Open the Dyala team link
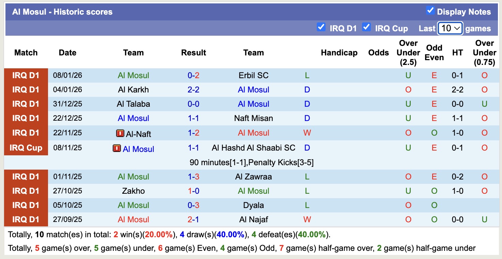502x259 pixels. tap(253, 205)
